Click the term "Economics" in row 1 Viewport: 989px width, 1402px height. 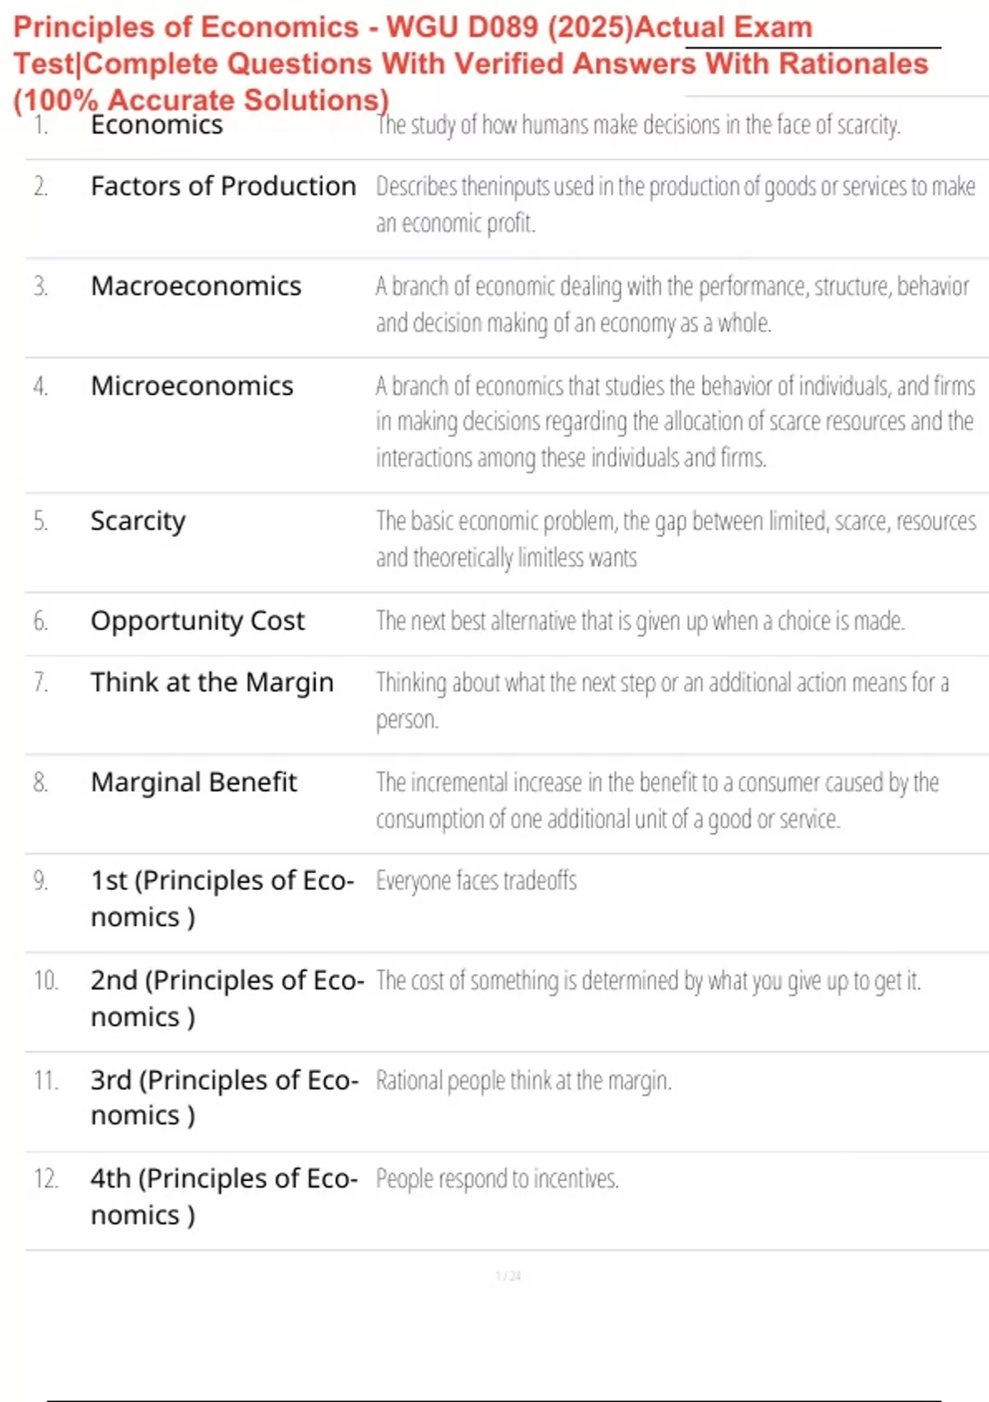click(157, 125)
